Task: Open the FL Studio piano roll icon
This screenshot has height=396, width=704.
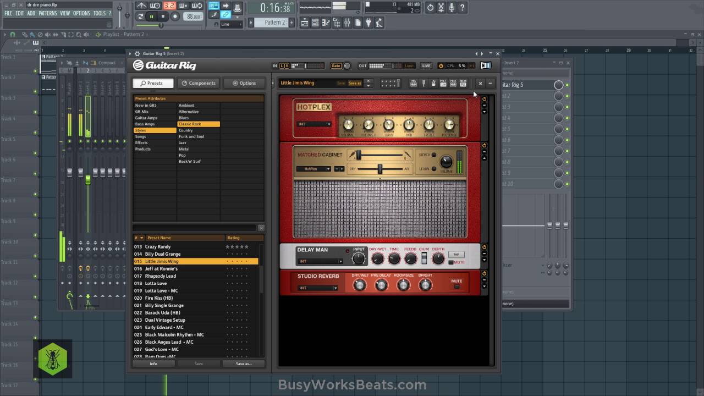Action: tap(326, 23)
